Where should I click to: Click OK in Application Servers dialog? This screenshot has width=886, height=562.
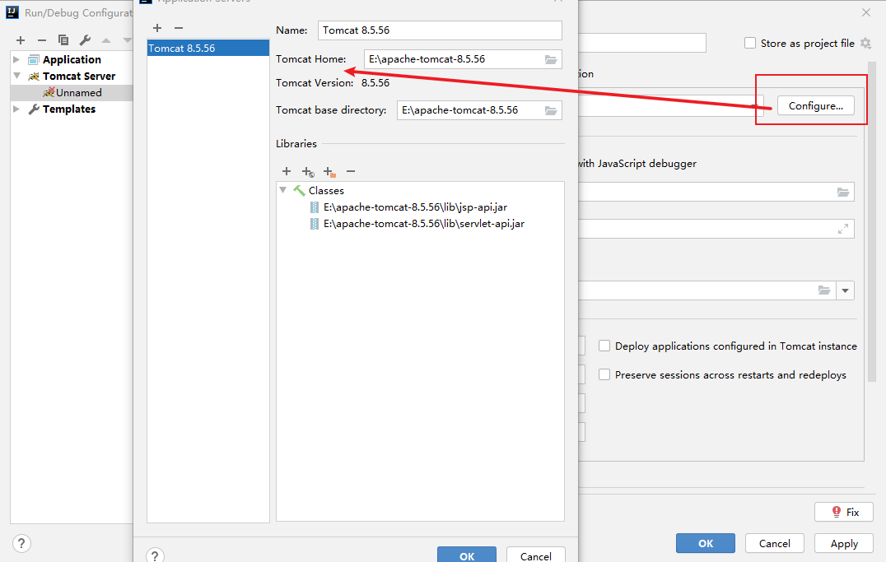[467, 555]
